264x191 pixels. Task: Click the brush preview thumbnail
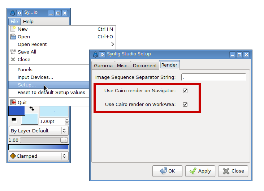(x=54, y=111)
